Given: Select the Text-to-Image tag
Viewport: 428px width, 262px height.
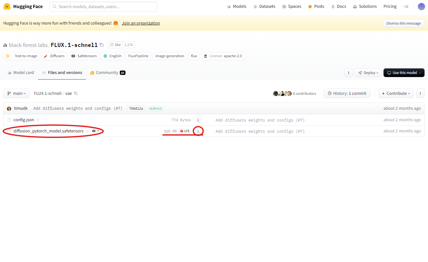Looking at the screenshot, I should (x=21, y=56).
